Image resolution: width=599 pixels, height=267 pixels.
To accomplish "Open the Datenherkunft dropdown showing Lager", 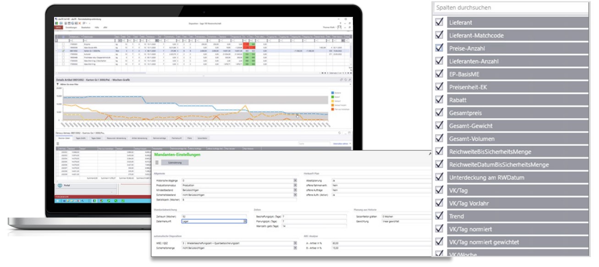I will coord(245,221).
